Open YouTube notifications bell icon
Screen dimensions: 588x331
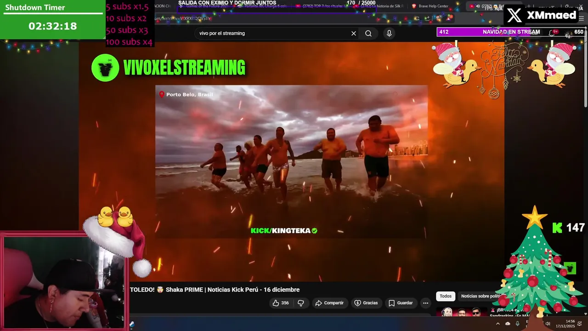tap(553, 32)
